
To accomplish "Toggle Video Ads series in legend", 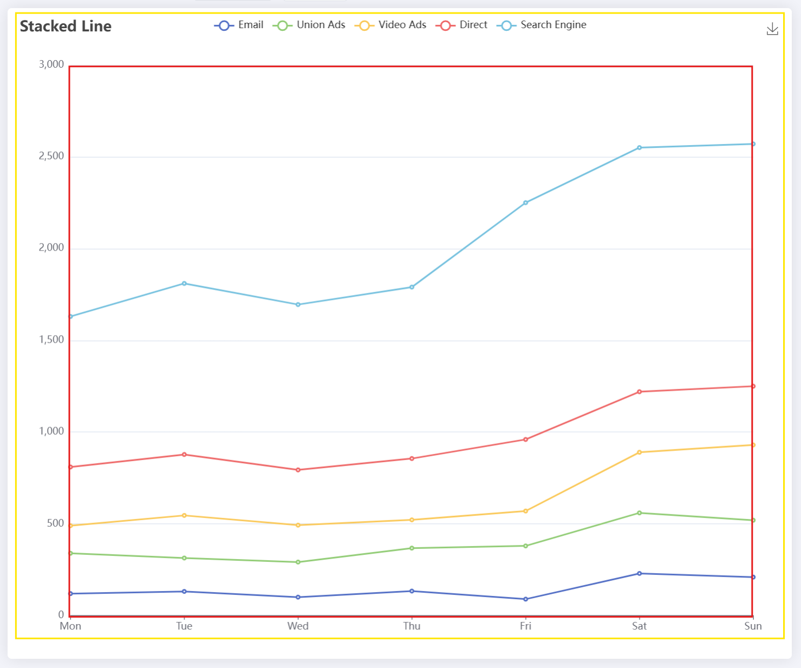I will [390, 25].
